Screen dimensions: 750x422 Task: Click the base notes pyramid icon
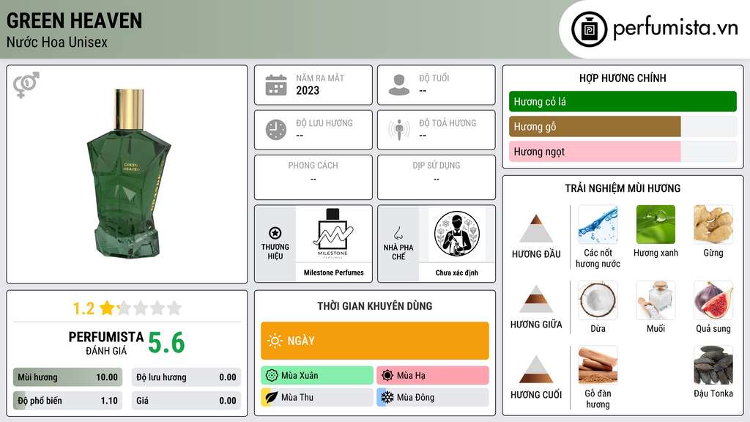pos(536,369)
